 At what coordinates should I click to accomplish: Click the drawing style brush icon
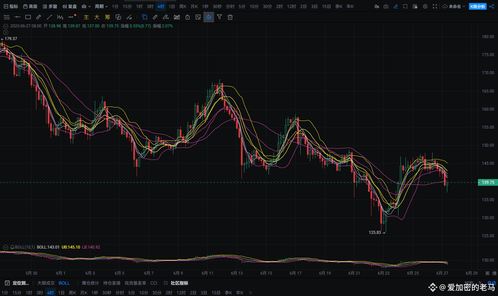click(x=129, y=17)
